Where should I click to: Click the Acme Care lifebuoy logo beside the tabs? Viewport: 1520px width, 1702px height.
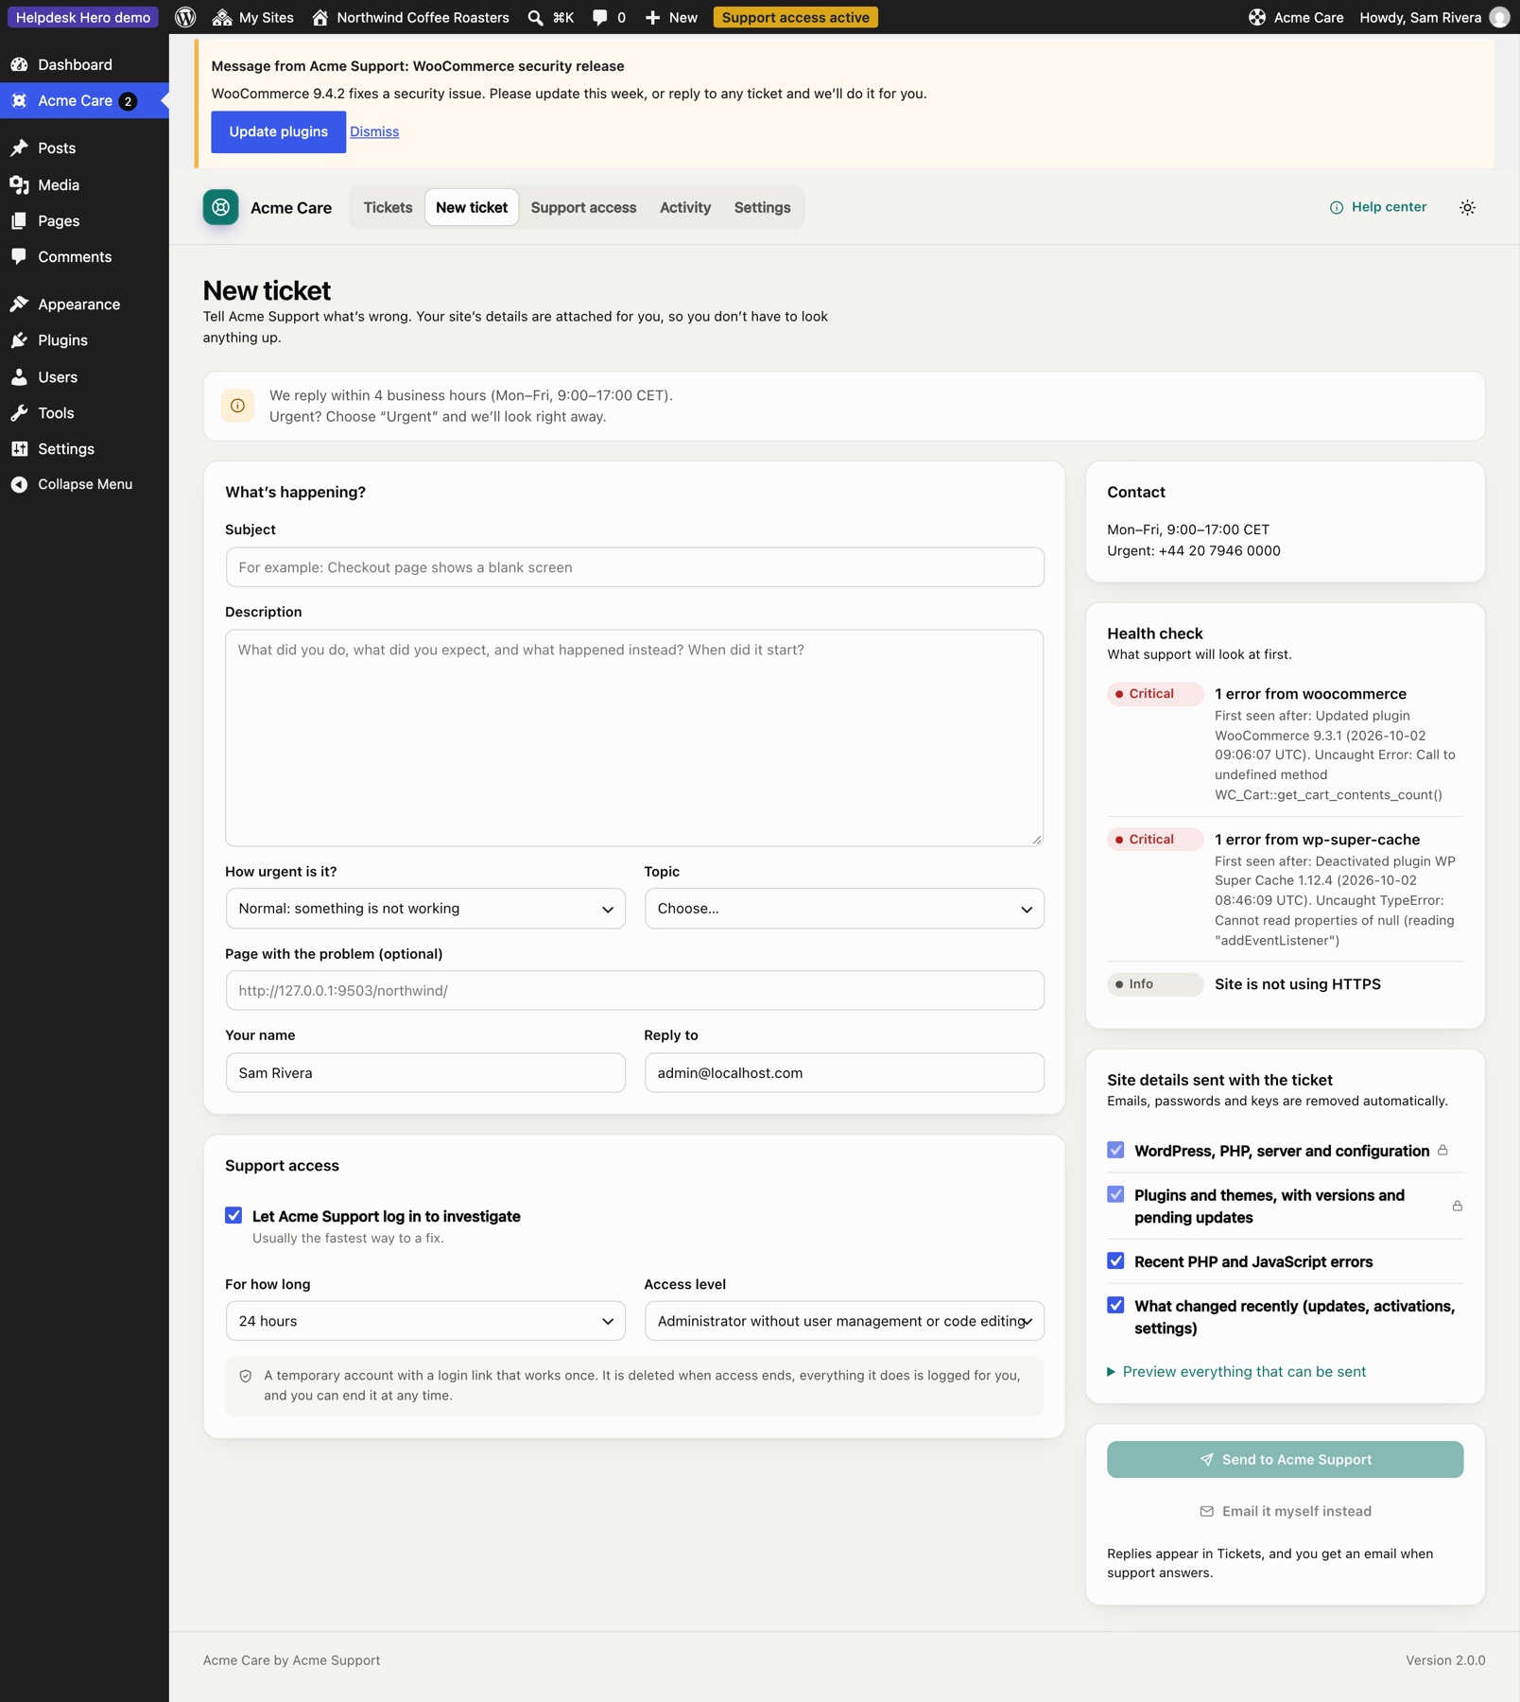(220, 207)
